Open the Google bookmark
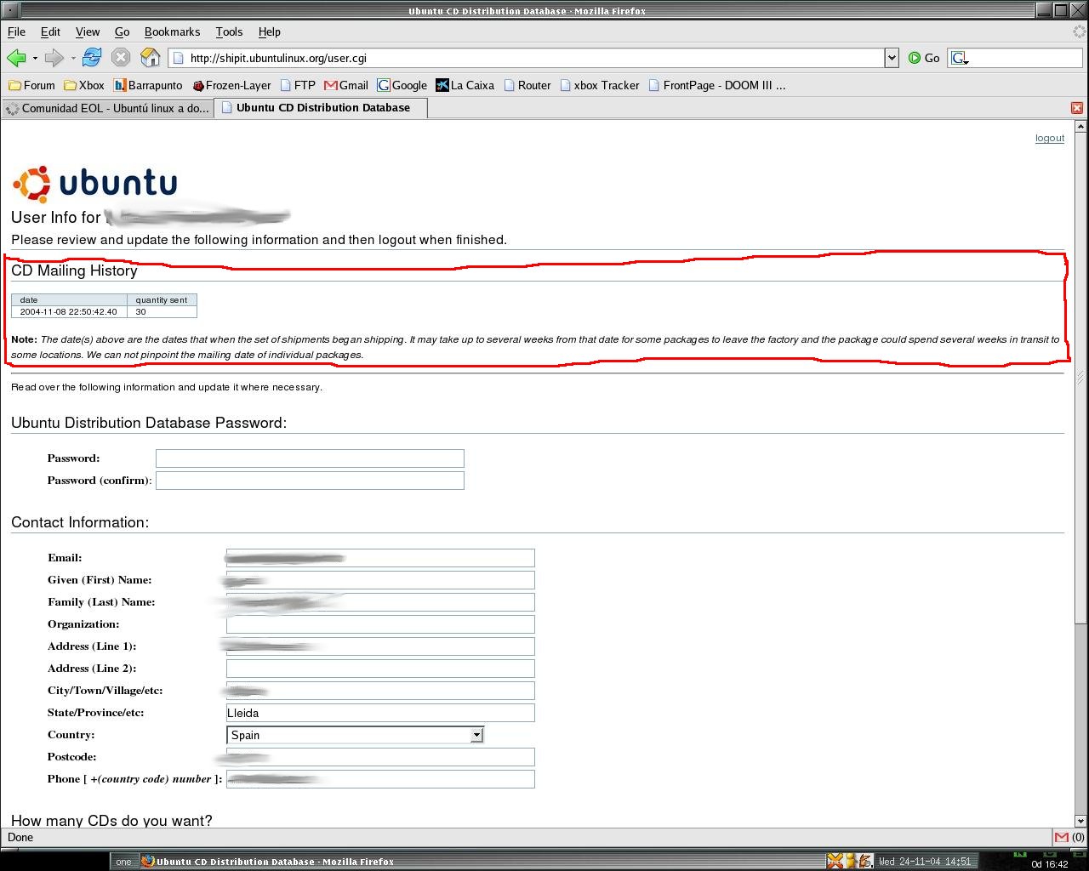 click(402, 85)
